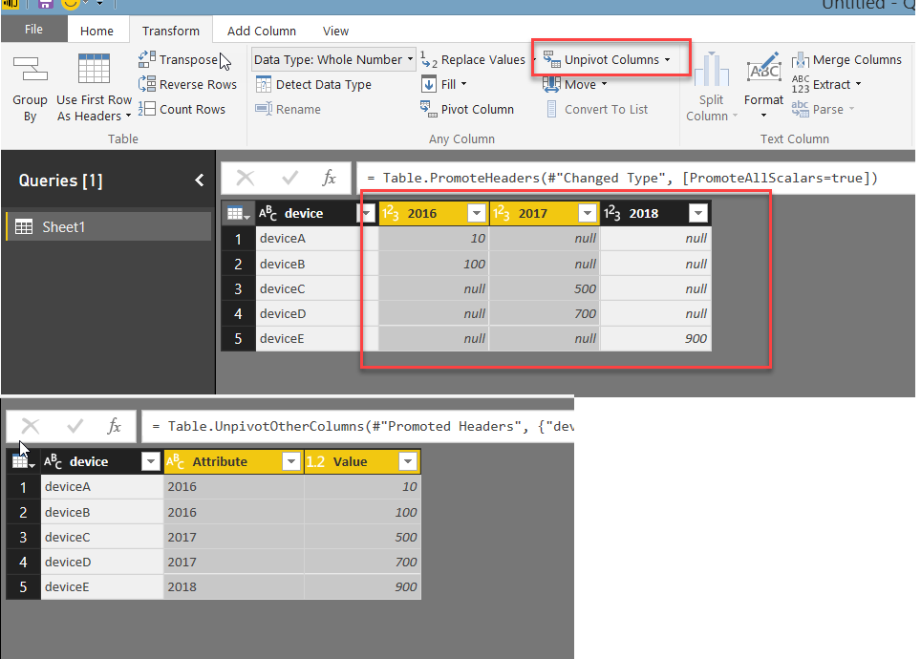Click the greyed Rename command
921x659 pixels.
[x=288, y=109]
